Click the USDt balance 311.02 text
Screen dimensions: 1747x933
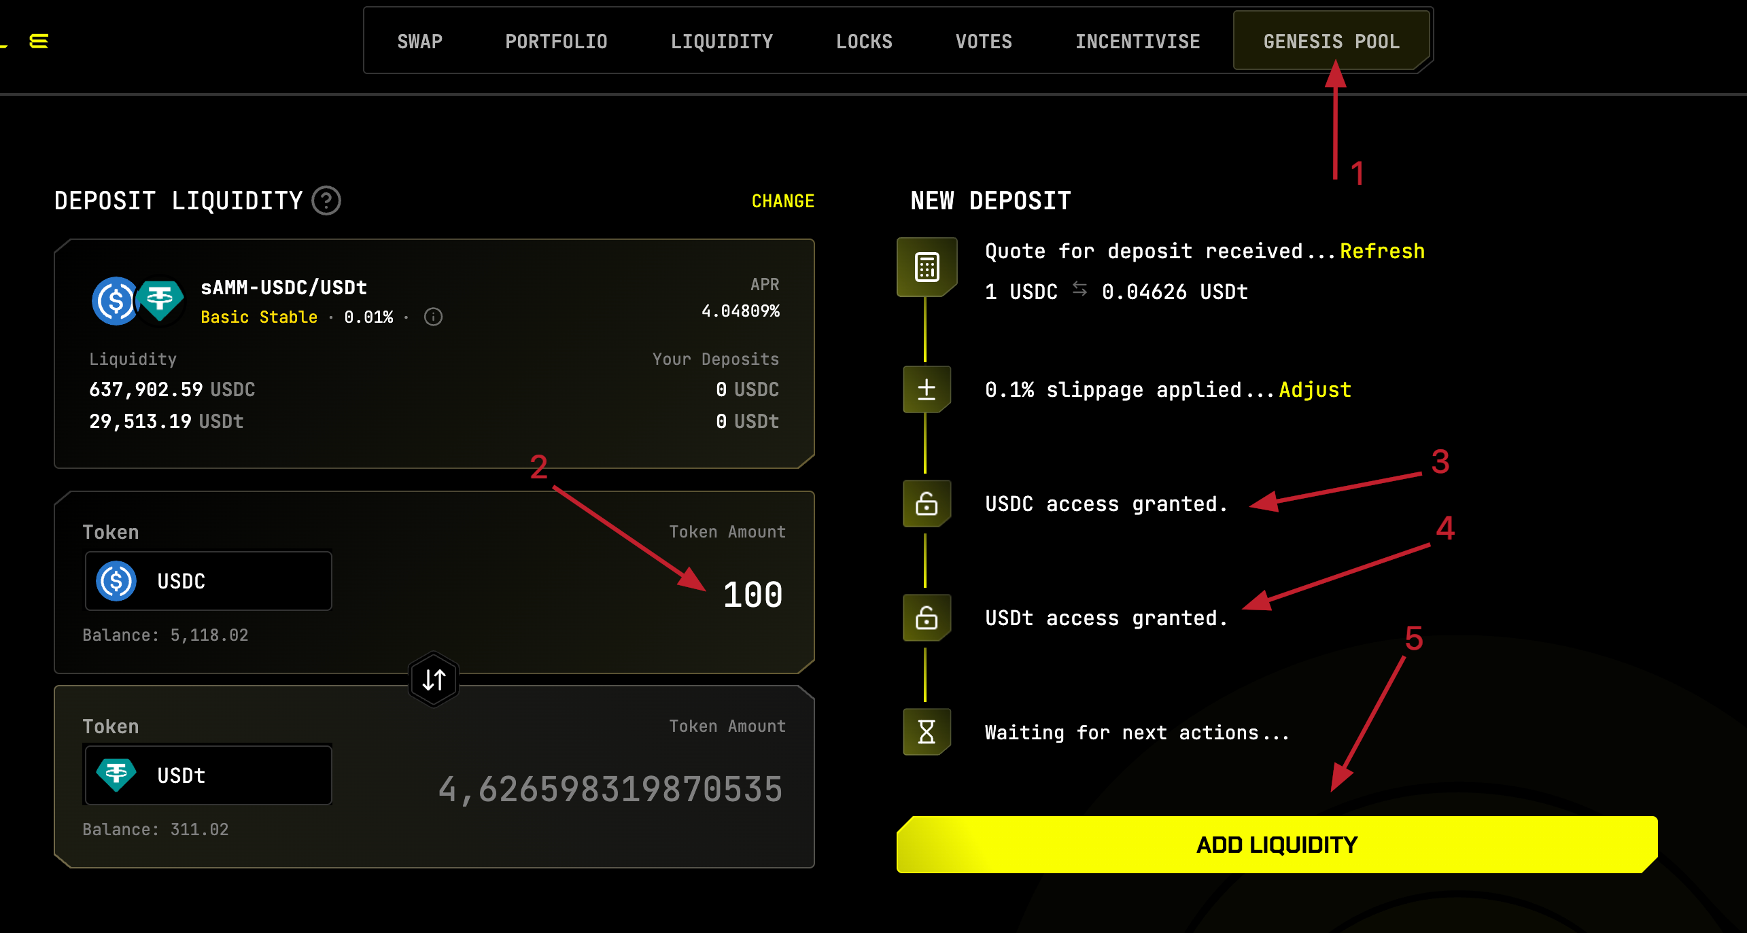(x=156, y=830)
